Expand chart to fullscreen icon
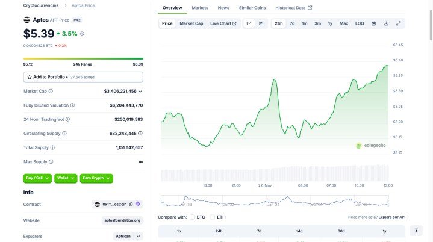 [399, 23]
